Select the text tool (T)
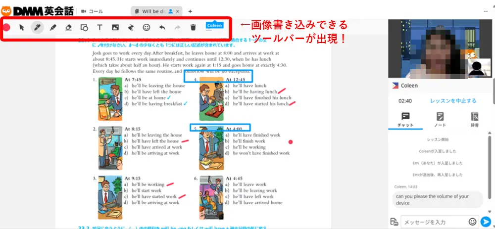495x229 pixels. pyautogui.click(x=99, y=28)
